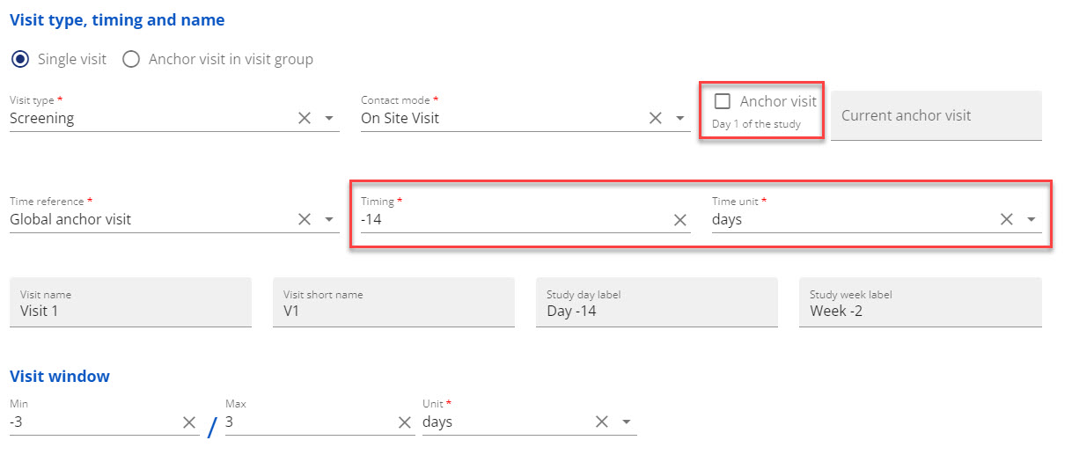This screenshot has width=1072, height=455.
Task: Expand the Contact mode dropdown arrow
Action: 680,118
